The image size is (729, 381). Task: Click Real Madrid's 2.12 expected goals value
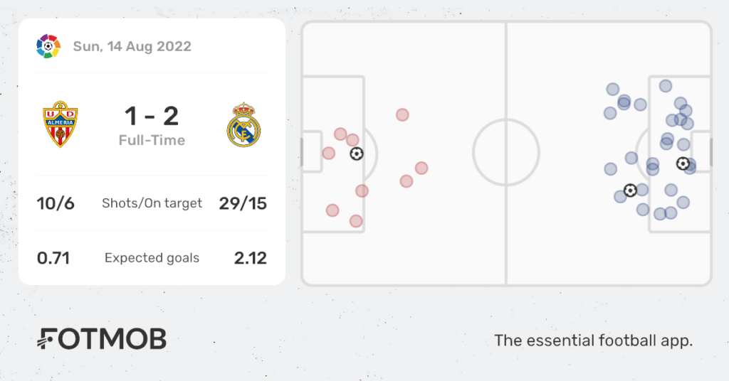click(250, 258)
